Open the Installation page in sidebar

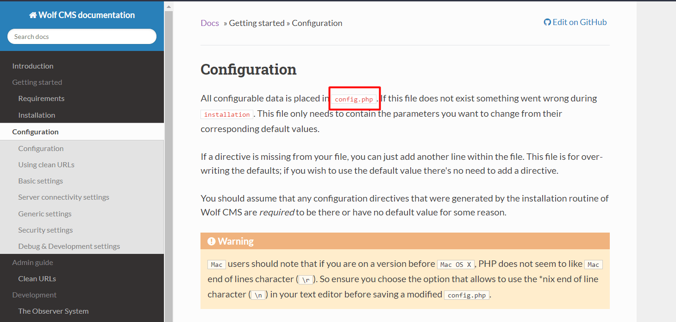click(37, 115)
